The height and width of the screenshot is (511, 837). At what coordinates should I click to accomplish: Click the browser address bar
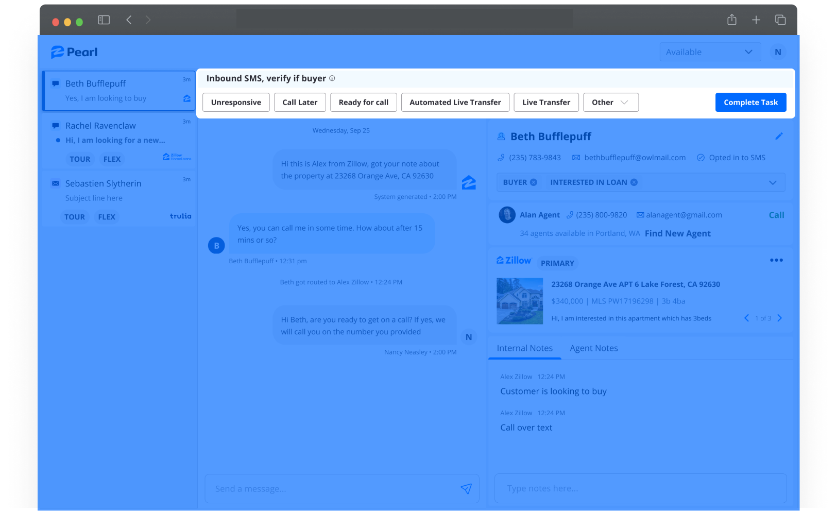coord(405,20)
